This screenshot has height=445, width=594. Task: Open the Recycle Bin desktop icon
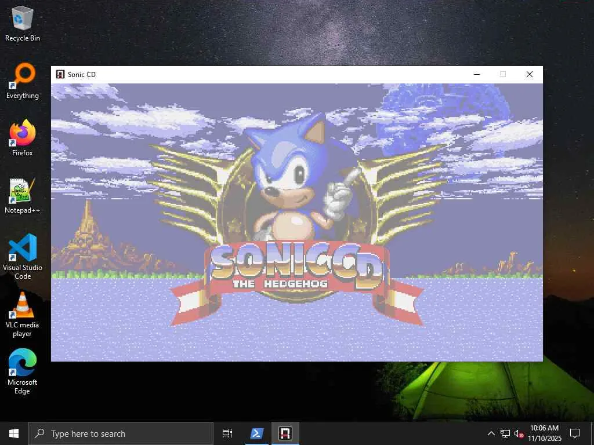pos(23,23)
